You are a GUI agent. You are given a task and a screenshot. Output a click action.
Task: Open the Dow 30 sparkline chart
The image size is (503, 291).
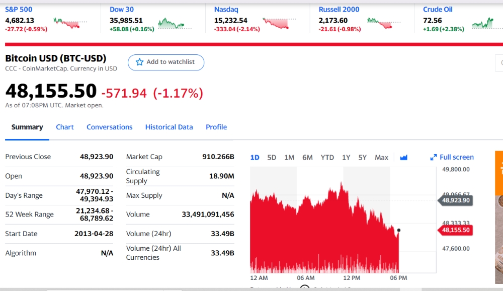175,24
